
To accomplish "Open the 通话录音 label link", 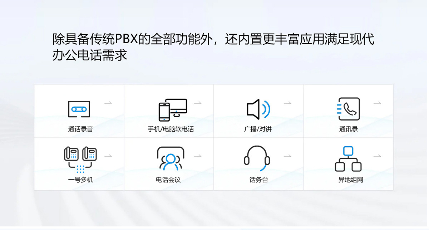I will pyautogui.click(x=80, y=129).
